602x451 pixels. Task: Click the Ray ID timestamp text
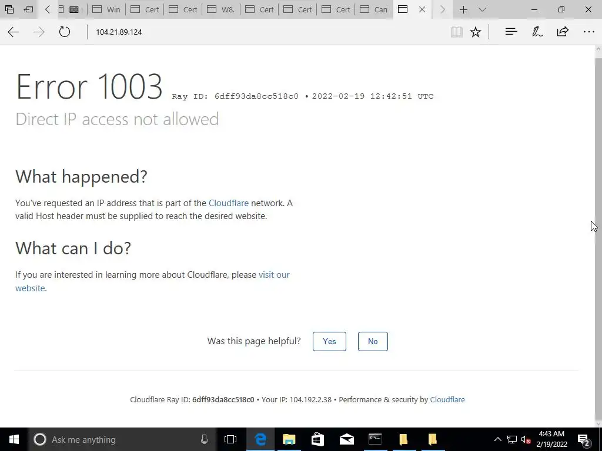click(303, 96)
